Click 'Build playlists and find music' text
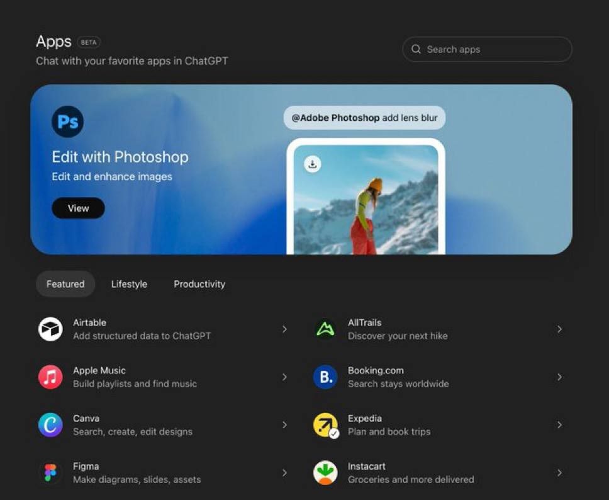Image resolution: width=609 pixels, height=500 pixels. tap(135, 384)
